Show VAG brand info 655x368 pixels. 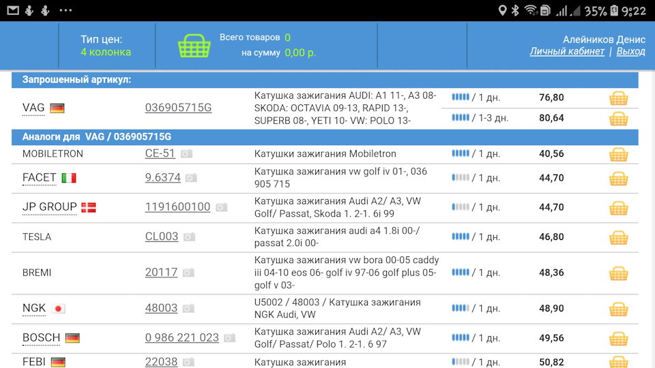pyautogui.click(x=33, y=108)
